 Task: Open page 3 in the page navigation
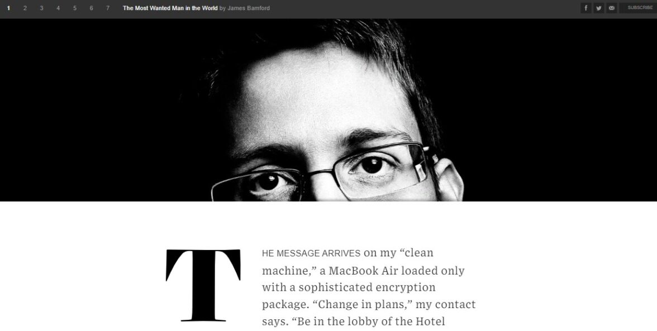[41, 8]
